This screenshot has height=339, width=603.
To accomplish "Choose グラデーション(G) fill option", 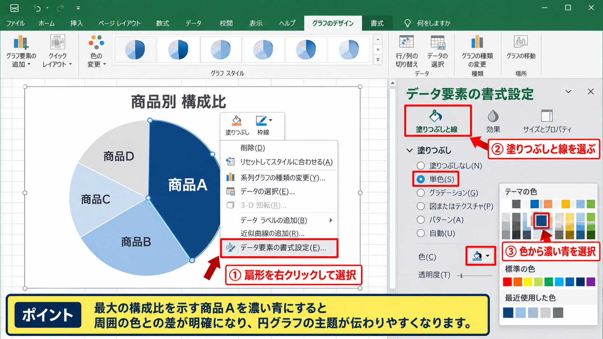I will pyautogui.click(x=421, y=193).
